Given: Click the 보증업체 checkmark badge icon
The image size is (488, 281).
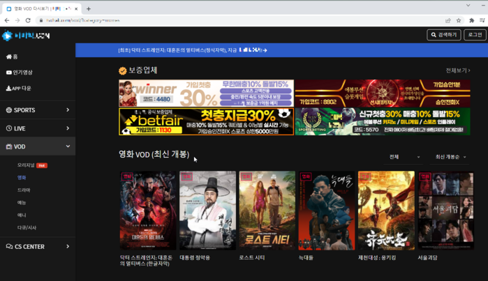Looking at the screenshot, I should (x=123, y=71).
